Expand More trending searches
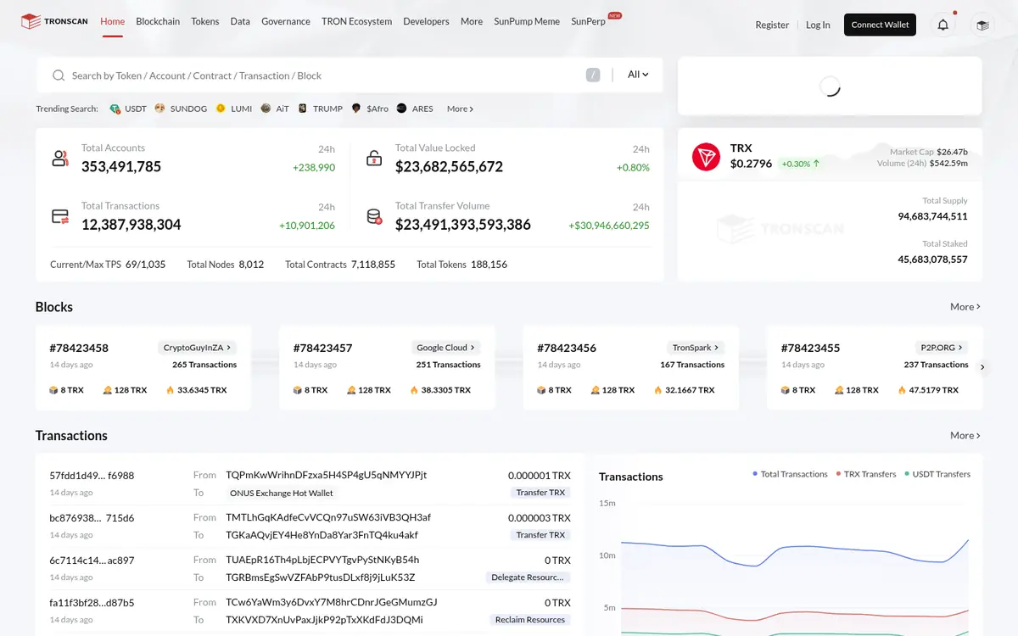Viewport: 1018px width, 636px height. tap(460, 109)
